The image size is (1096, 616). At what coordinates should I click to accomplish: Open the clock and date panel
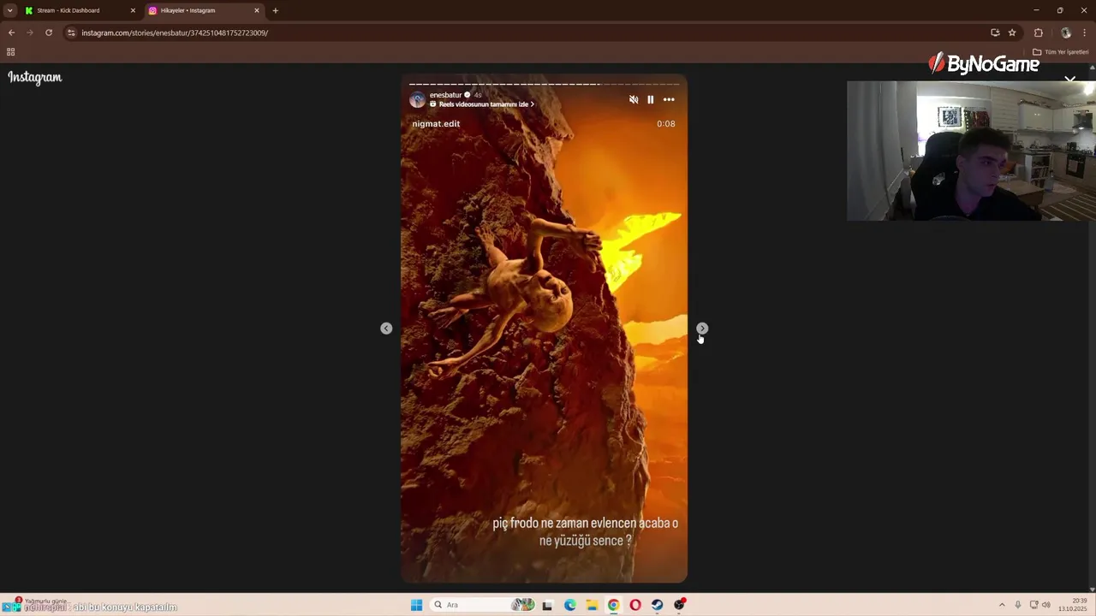coord(1072,605)
